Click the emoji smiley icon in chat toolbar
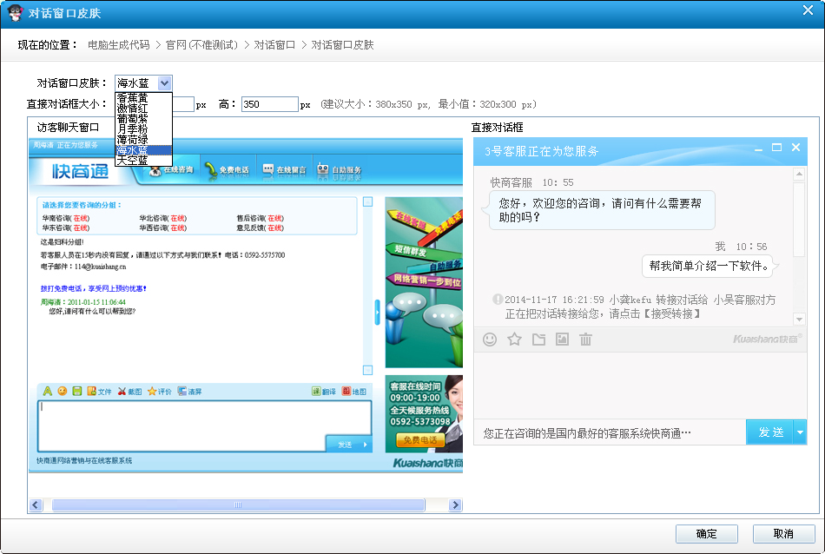Image resolution: width=825 pixels, height=554 pixels. tap(490, 340)
